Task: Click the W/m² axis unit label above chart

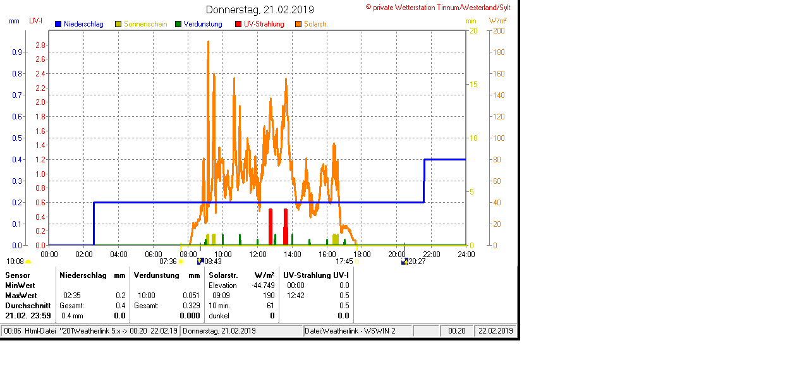Action: (497, 21)
